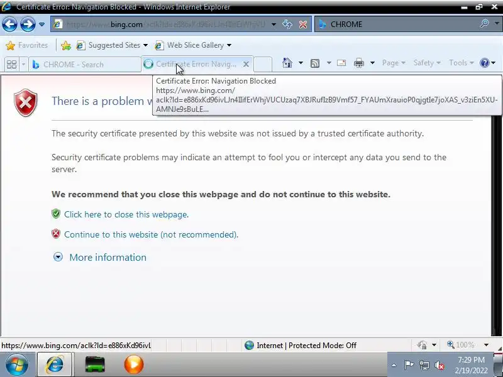Click the Home icon
This screenshot has height=377, width=503.
(287, 63)
